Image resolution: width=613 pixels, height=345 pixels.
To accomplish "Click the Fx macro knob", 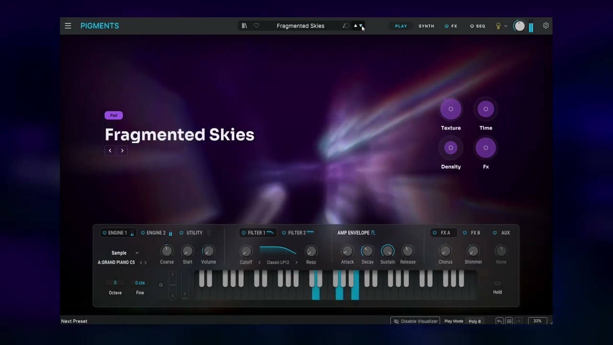I will [486, 148].
